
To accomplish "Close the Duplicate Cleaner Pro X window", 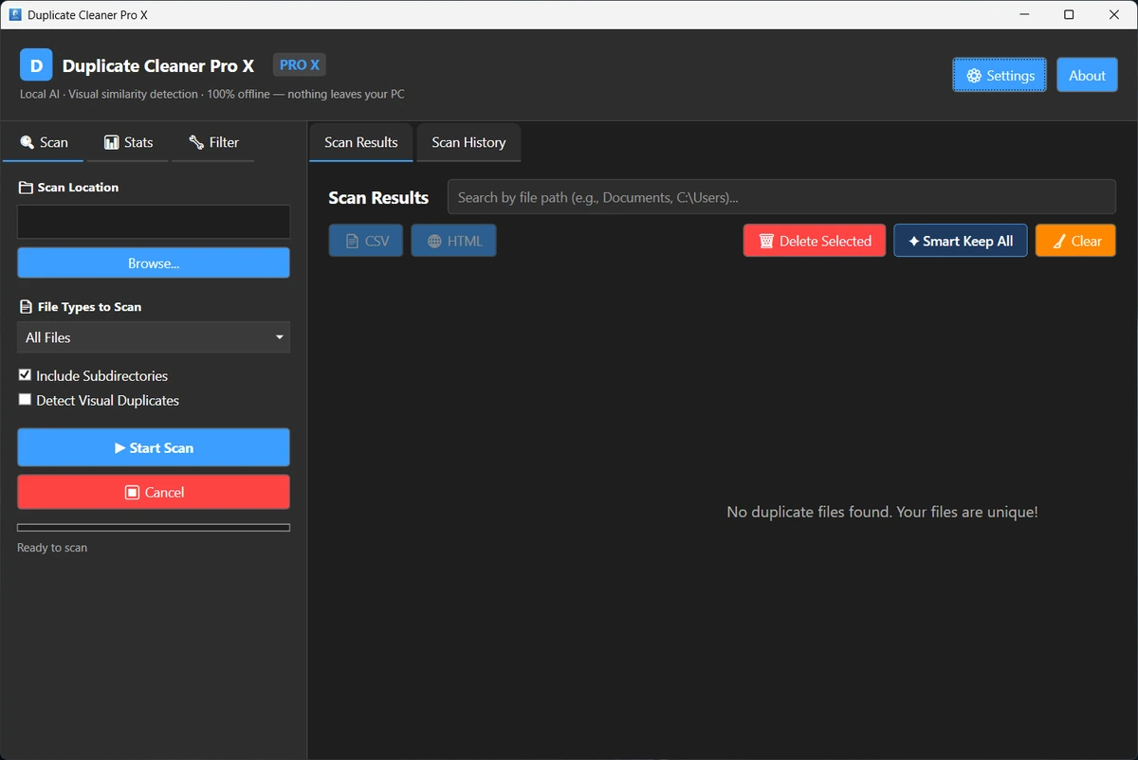I will click(1112, 14).
